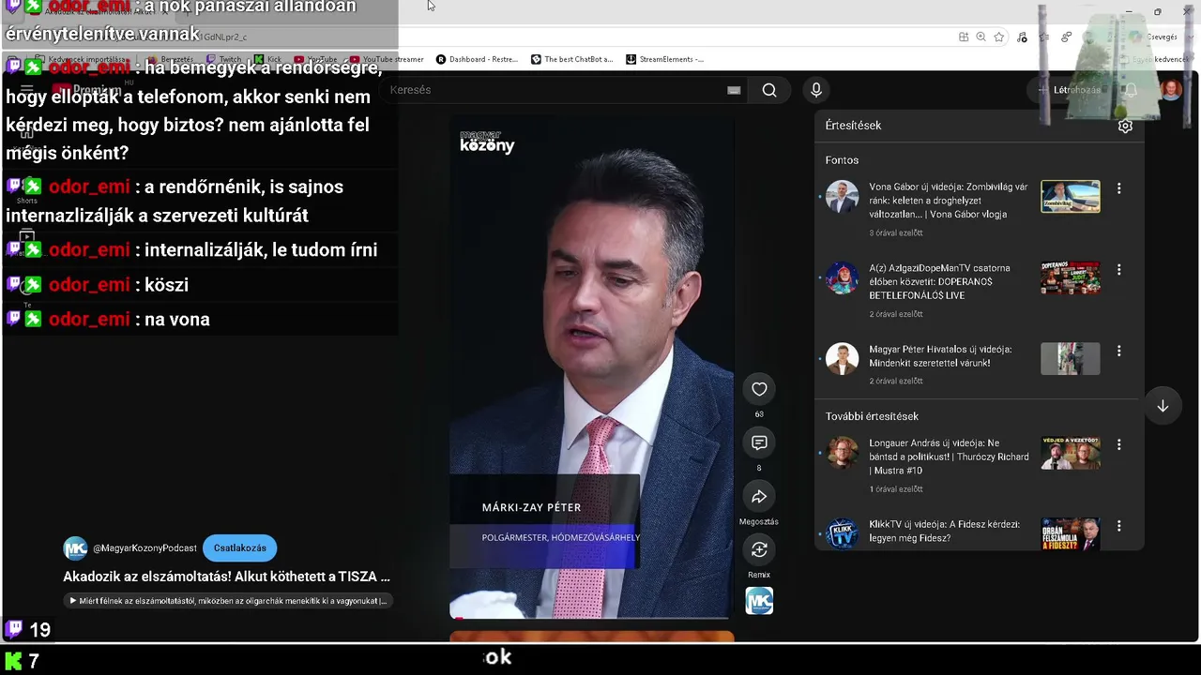Viewport: 1201px width, 675px height.
Task: Open notification settings gear
Action: pyautogui.click(x=1125, y=126)
